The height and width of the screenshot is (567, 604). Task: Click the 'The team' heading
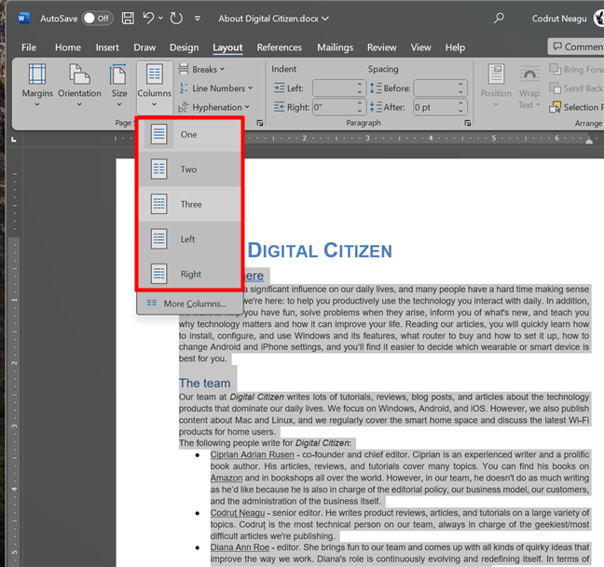[x=204, y=384]
